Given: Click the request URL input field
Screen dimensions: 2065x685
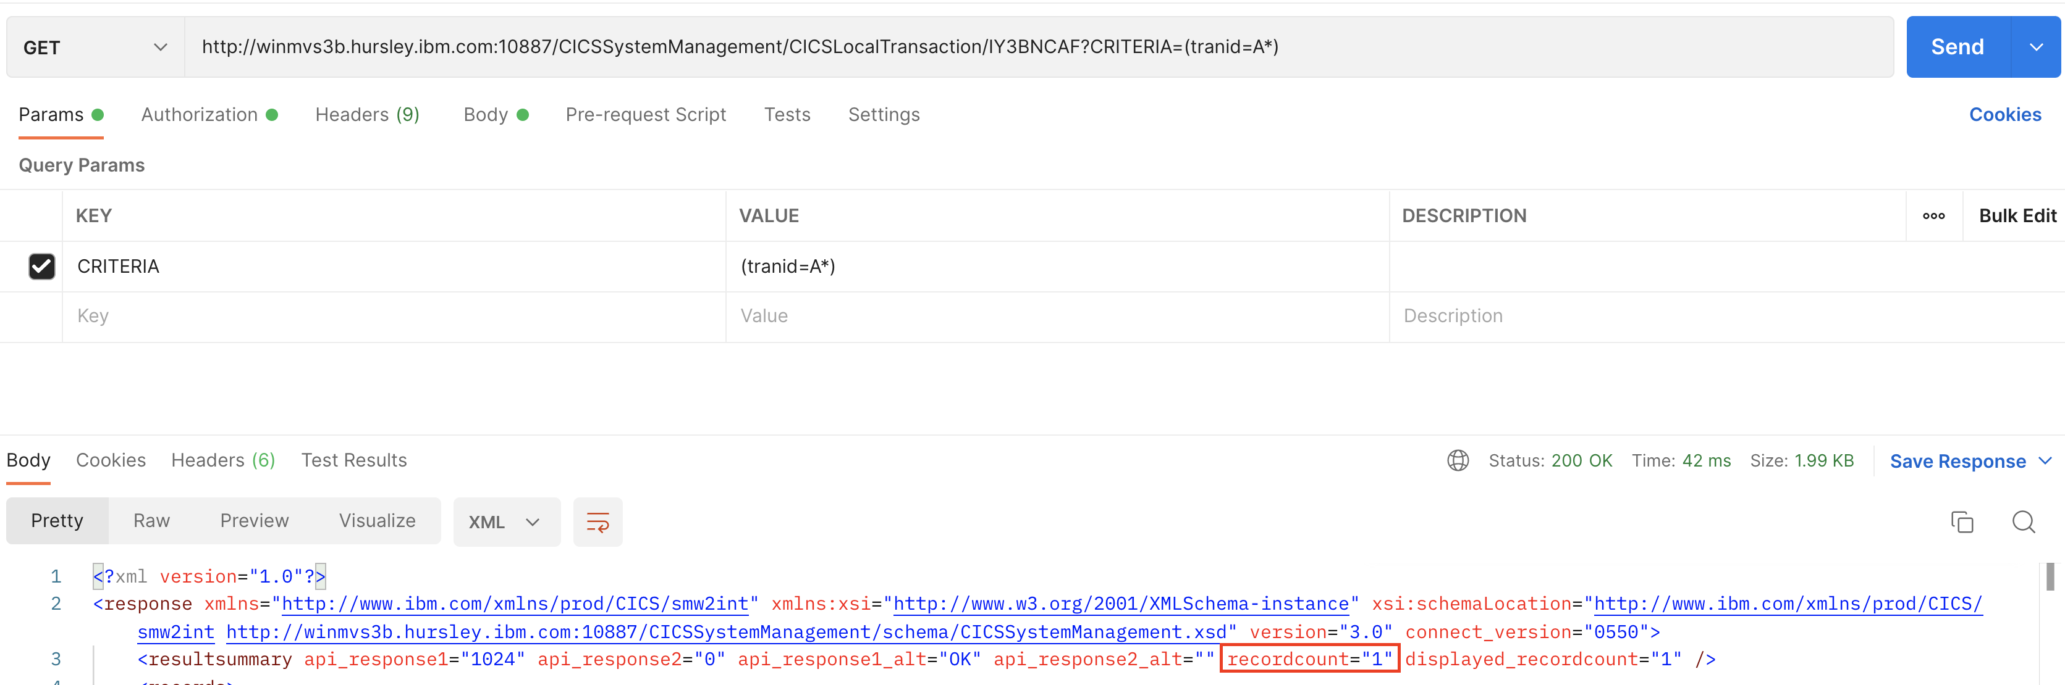Looking at the screenshot, I should coord(722,46).
